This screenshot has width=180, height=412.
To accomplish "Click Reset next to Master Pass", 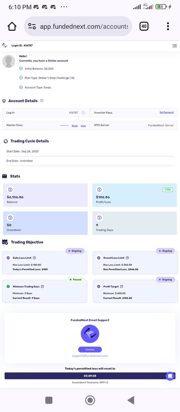I will pyautogui.click(x=75, y=126).
